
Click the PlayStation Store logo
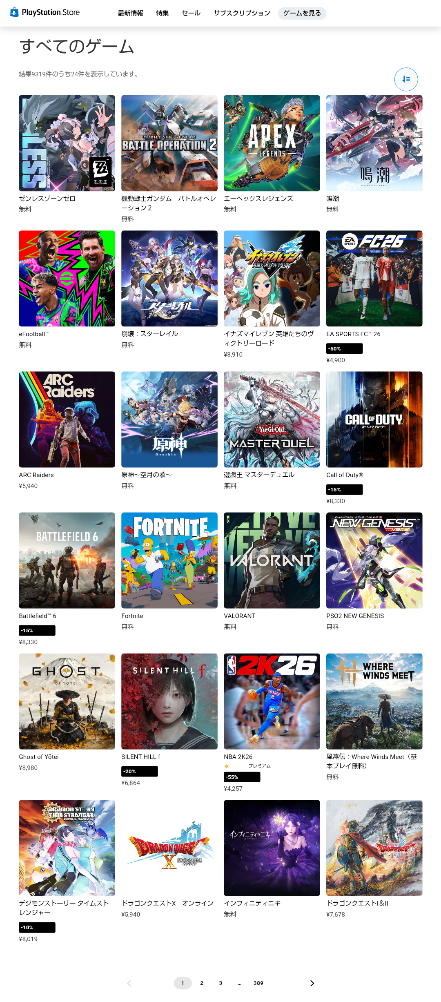pyautogui.click(x=45, y=12)
